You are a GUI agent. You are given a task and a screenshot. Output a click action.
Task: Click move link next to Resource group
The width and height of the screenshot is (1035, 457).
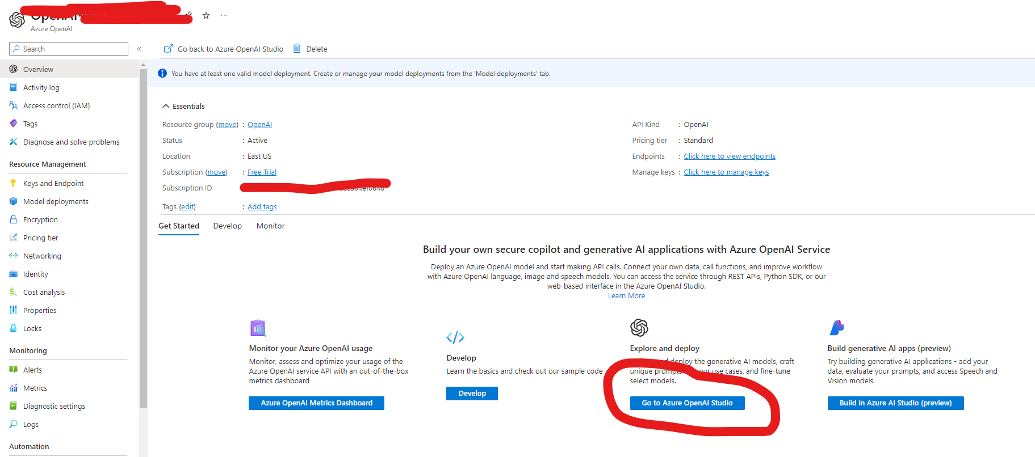click(227, 125)
